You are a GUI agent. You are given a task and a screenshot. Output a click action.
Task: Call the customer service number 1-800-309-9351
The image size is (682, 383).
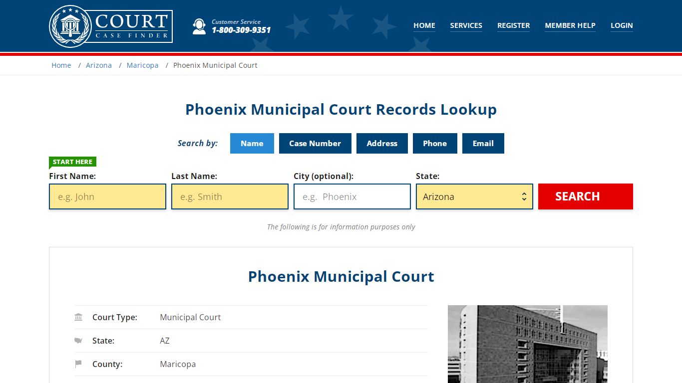point(241,30)
